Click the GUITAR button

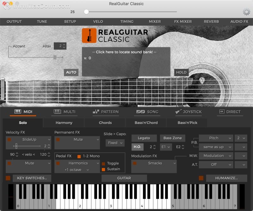(124, 178)
